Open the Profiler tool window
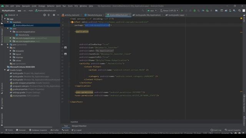Image resolution: width=246 pixels, height=138 pixels. (x=55, y=130)
